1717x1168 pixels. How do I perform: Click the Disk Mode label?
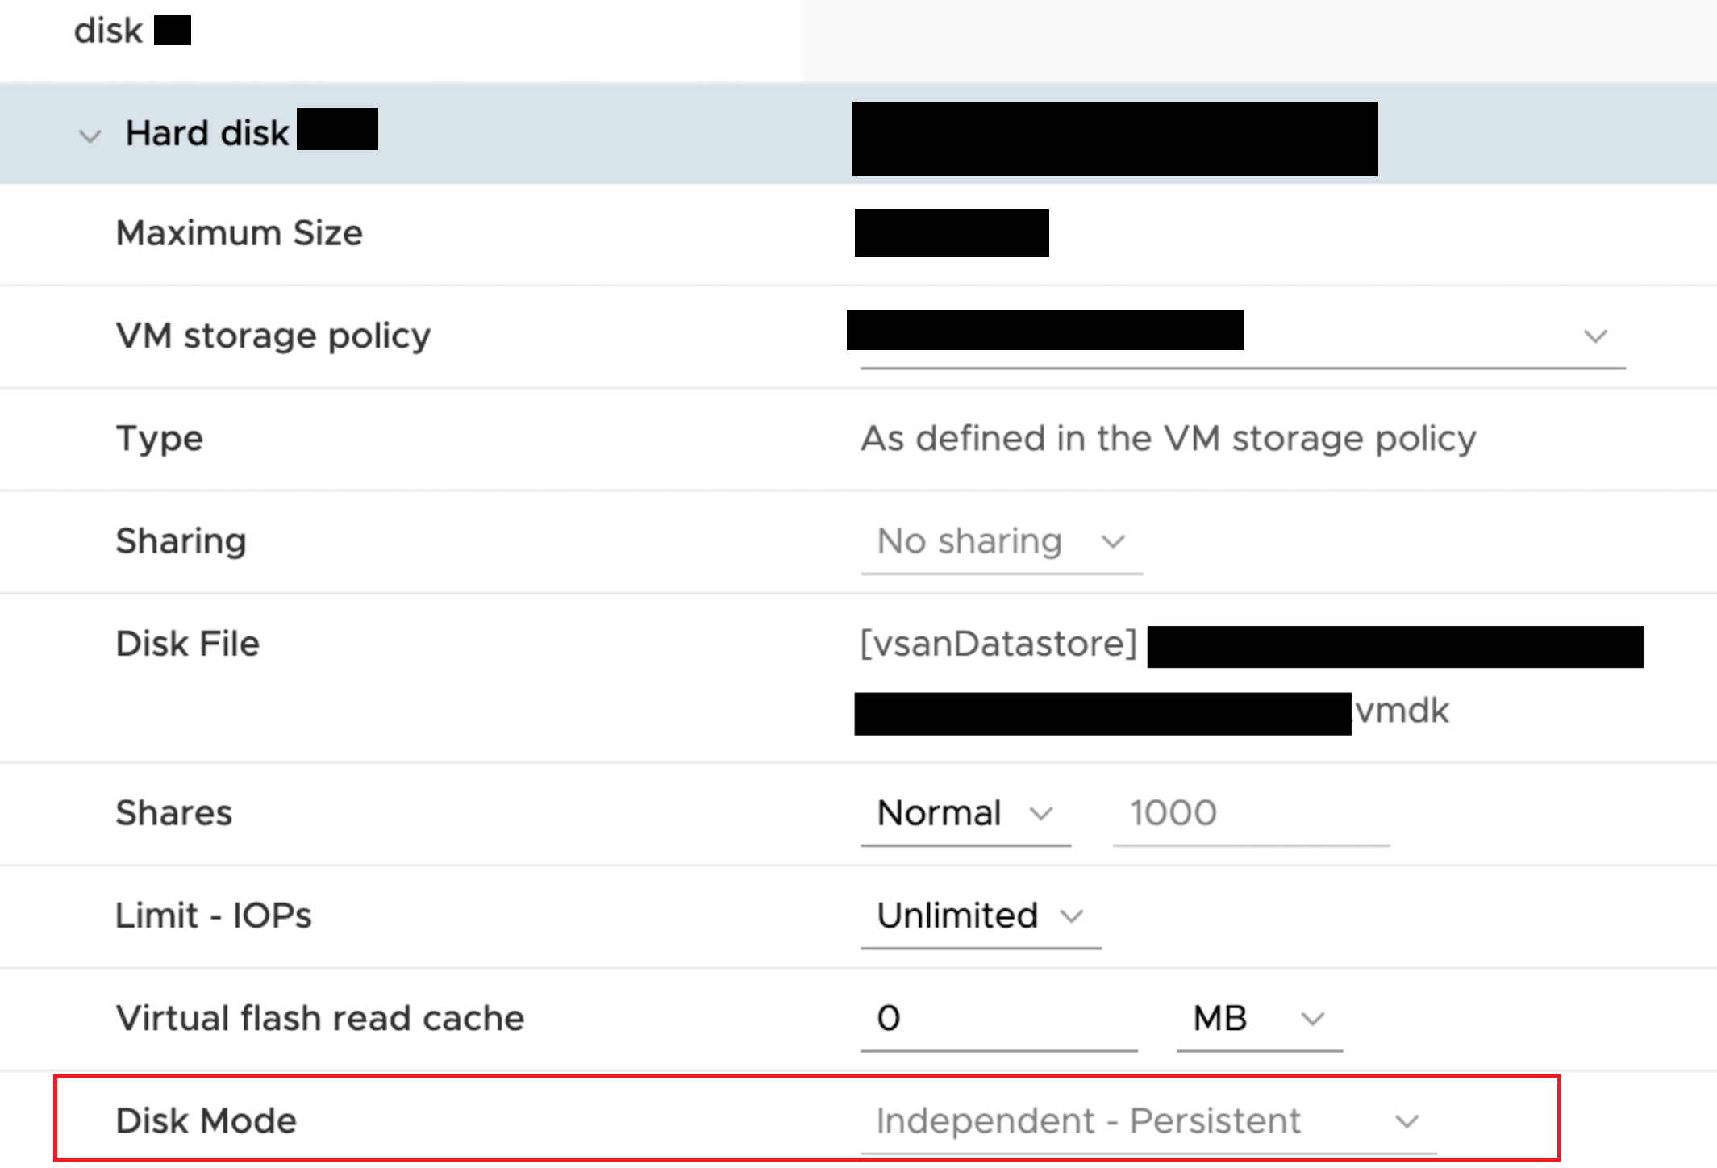click(206, 1121)
